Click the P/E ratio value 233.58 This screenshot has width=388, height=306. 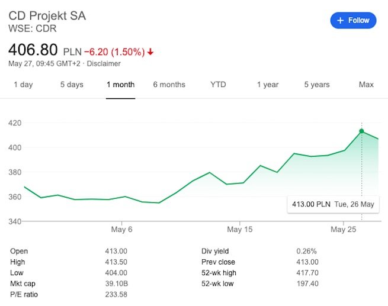[116, 294]
